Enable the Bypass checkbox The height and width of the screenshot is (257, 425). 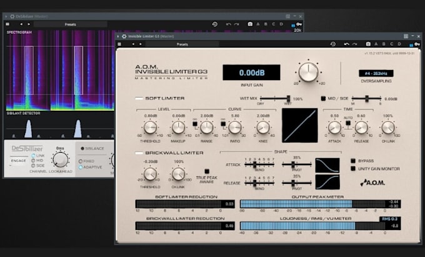tap(353, 161)
